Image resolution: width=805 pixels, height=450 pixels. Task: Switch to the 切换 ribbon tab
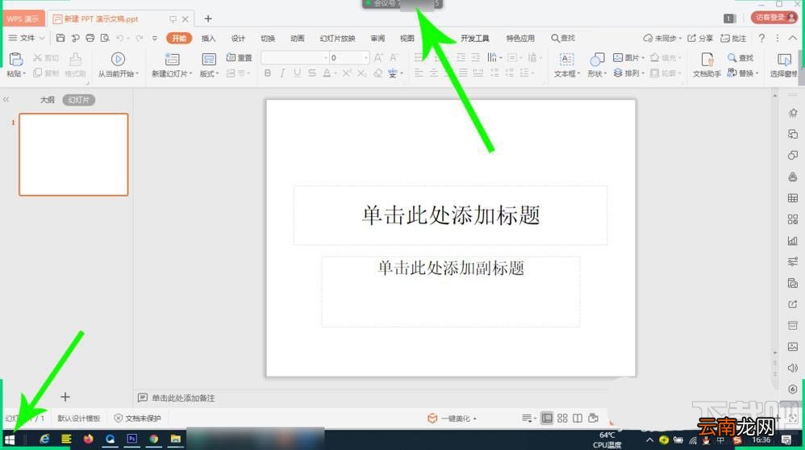point(268,38)
